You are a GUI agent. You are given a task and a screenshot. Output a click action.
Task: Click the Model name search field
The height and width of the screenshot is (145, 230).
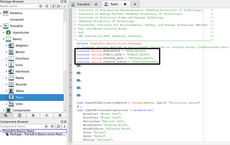coord(19,6)
